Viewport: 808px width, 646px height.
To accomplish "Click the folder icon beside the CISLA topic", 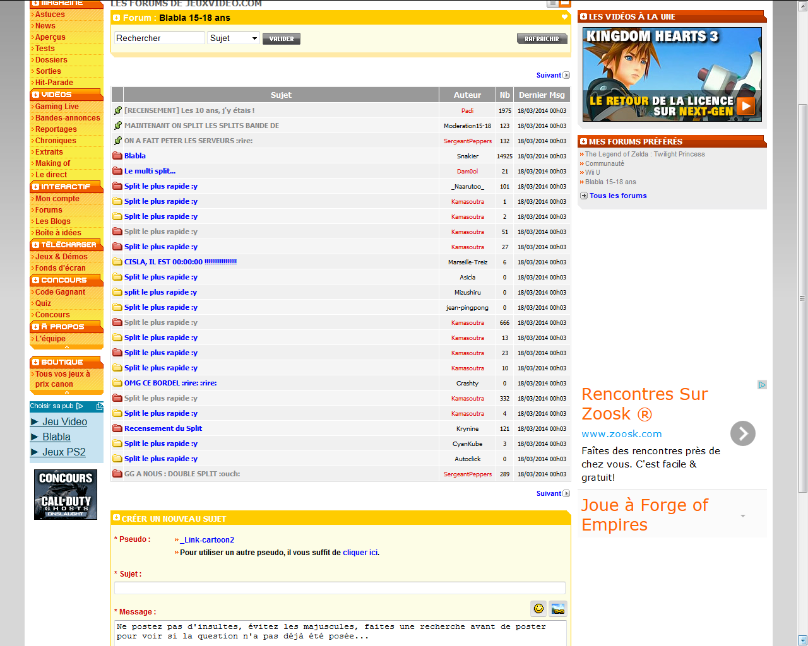I will coord(117,262).
